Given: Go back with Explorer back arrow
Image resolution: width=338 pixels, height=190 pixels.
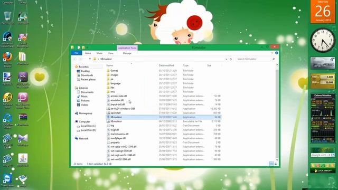Looking at the screenshot, I should click(x=75, y=59).
